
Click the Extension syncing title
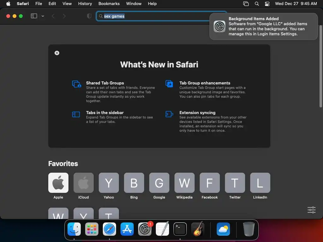coord(197,112)
